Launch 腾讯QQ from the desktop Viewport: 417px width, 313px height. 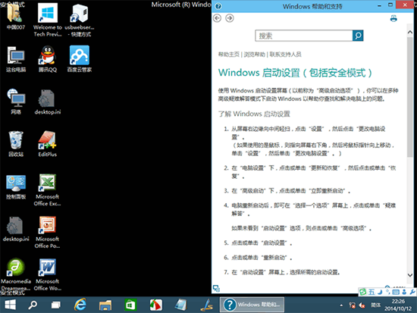(x=48, y=59)
